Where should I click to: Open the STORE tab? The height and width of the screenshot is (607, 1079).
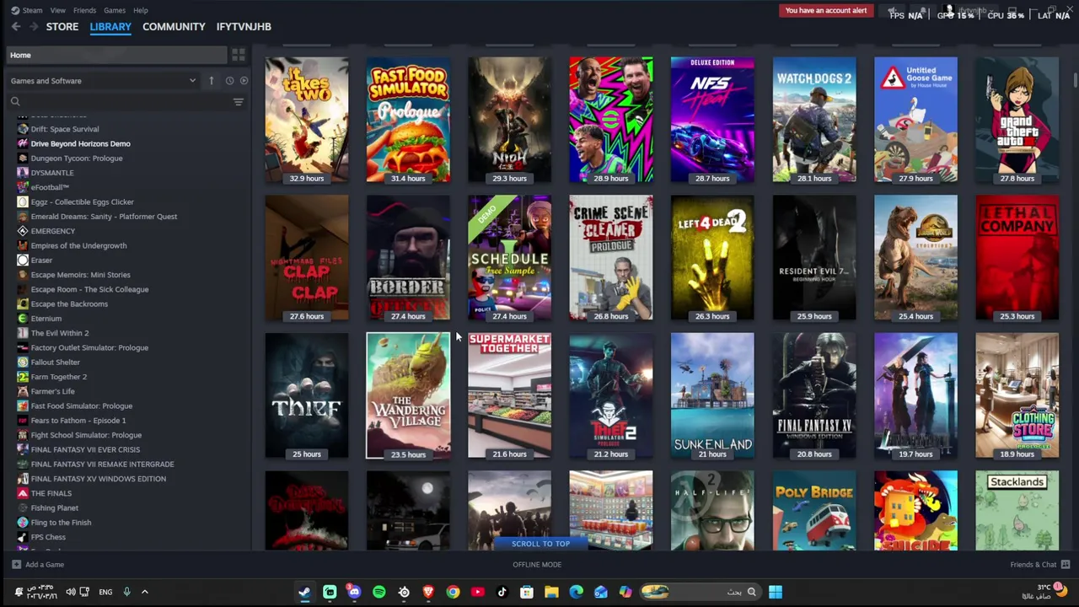click(x=62, y=26)
